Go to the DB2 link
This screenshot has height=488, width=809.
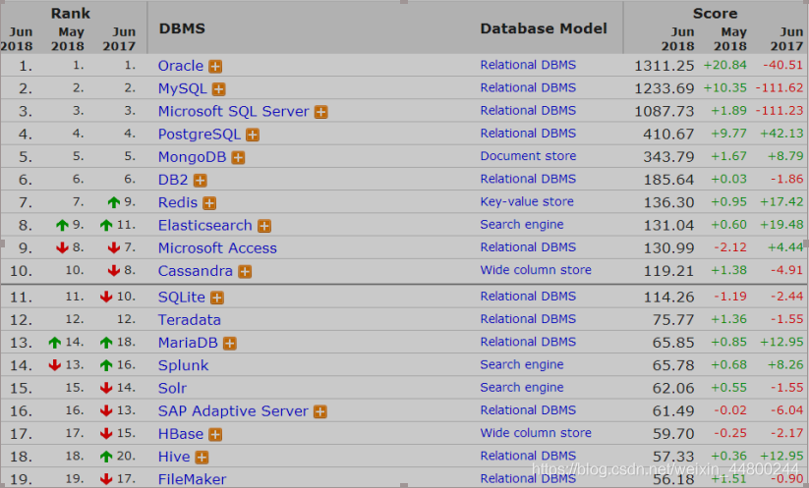tap(173, 180)
